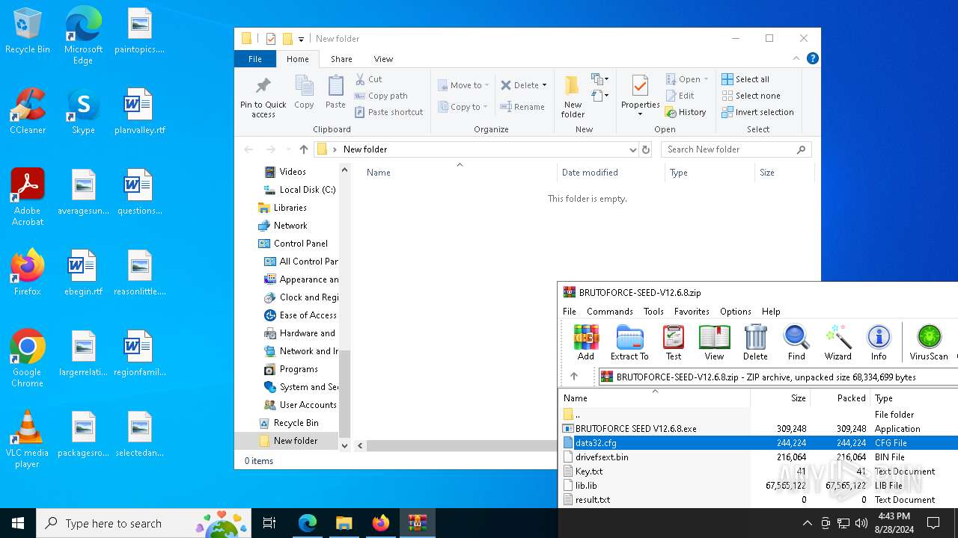Expand Open dropdown arrow in ribbon

[x=706, y=79]
